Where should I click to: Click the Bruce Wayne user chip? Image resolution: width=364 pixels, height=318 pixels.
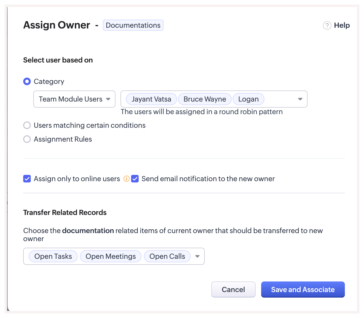[x=205, y=99]
